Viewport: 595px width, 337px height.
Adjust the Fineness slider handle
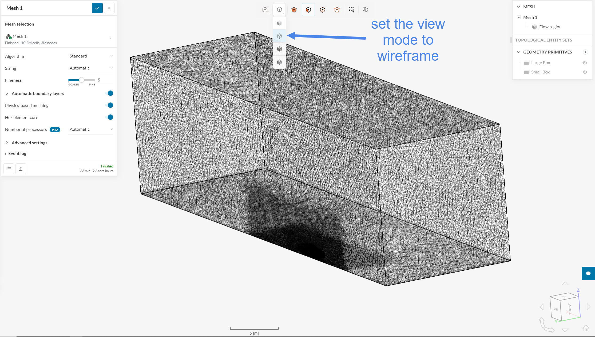pyautogui.click(x=82, y=80)
